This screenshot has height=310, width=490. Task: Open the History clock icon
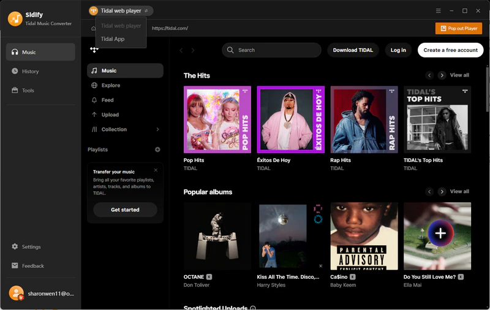click(x=15, y=71)
